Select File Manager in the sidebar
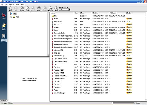 coord(4,38)
